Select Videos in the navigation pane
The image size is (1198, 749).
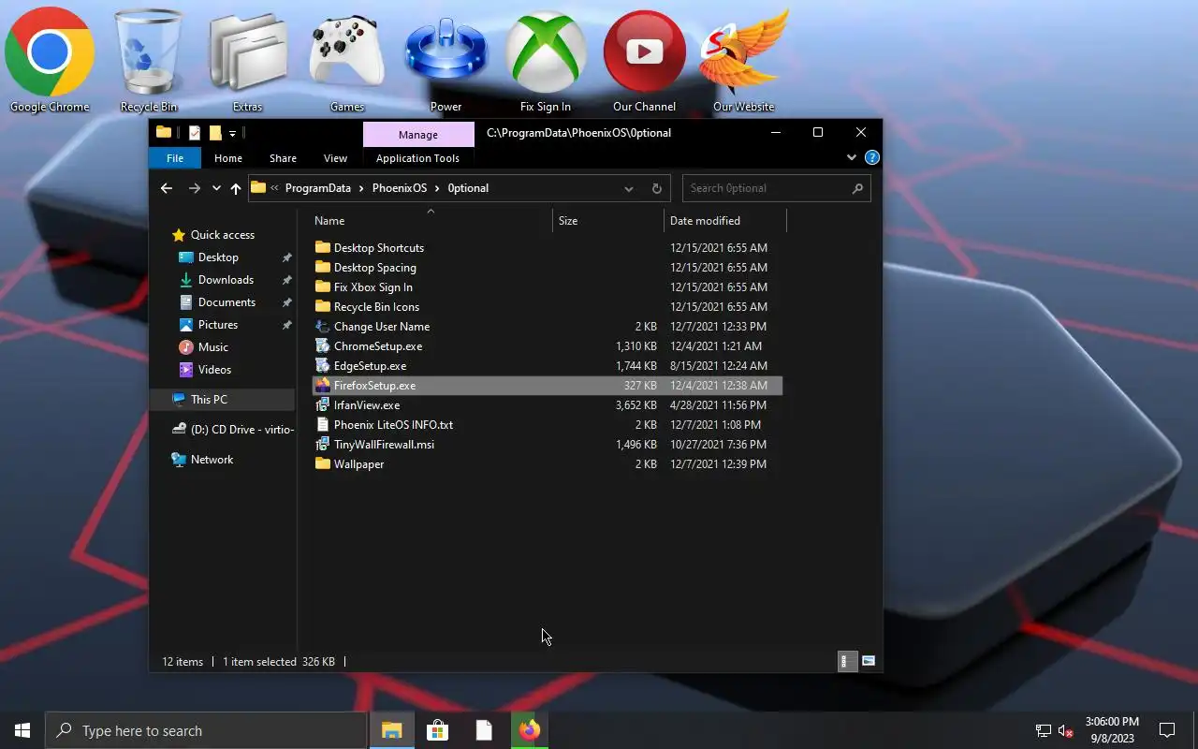(214, 370)
